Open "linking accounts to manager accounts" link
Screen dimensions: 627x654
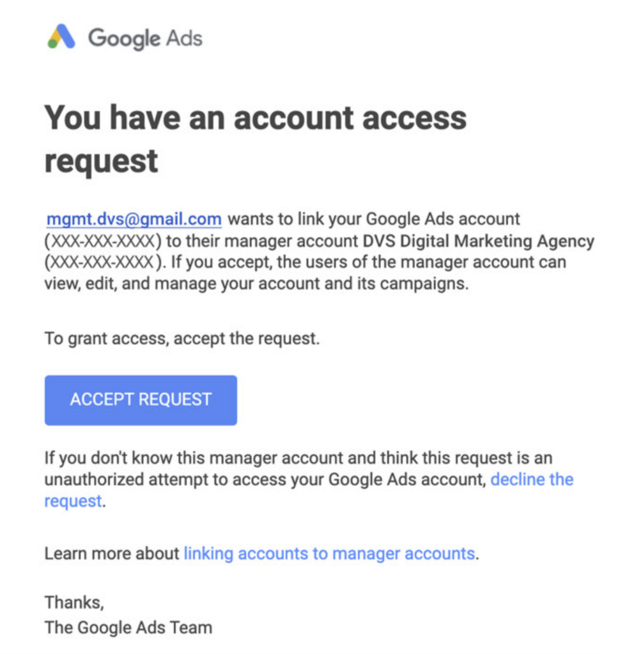(329, 554)
